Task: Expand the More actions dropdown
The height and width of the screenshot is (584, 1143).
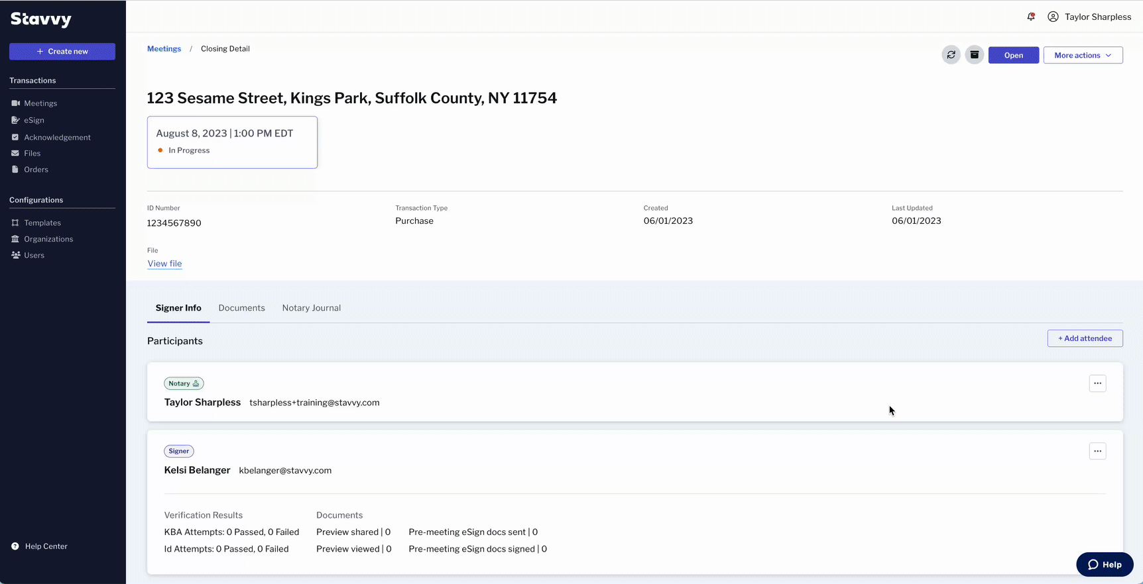Action: tap(1083, 55)
